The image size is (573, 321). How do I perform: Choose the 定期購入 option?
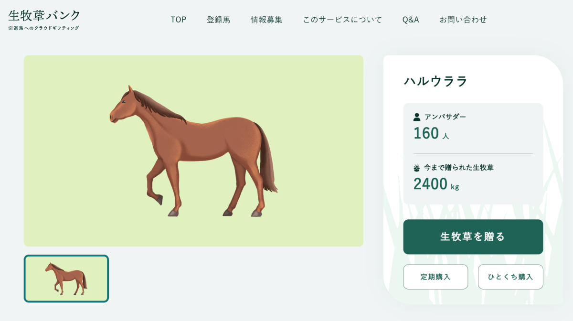point(435,277)
